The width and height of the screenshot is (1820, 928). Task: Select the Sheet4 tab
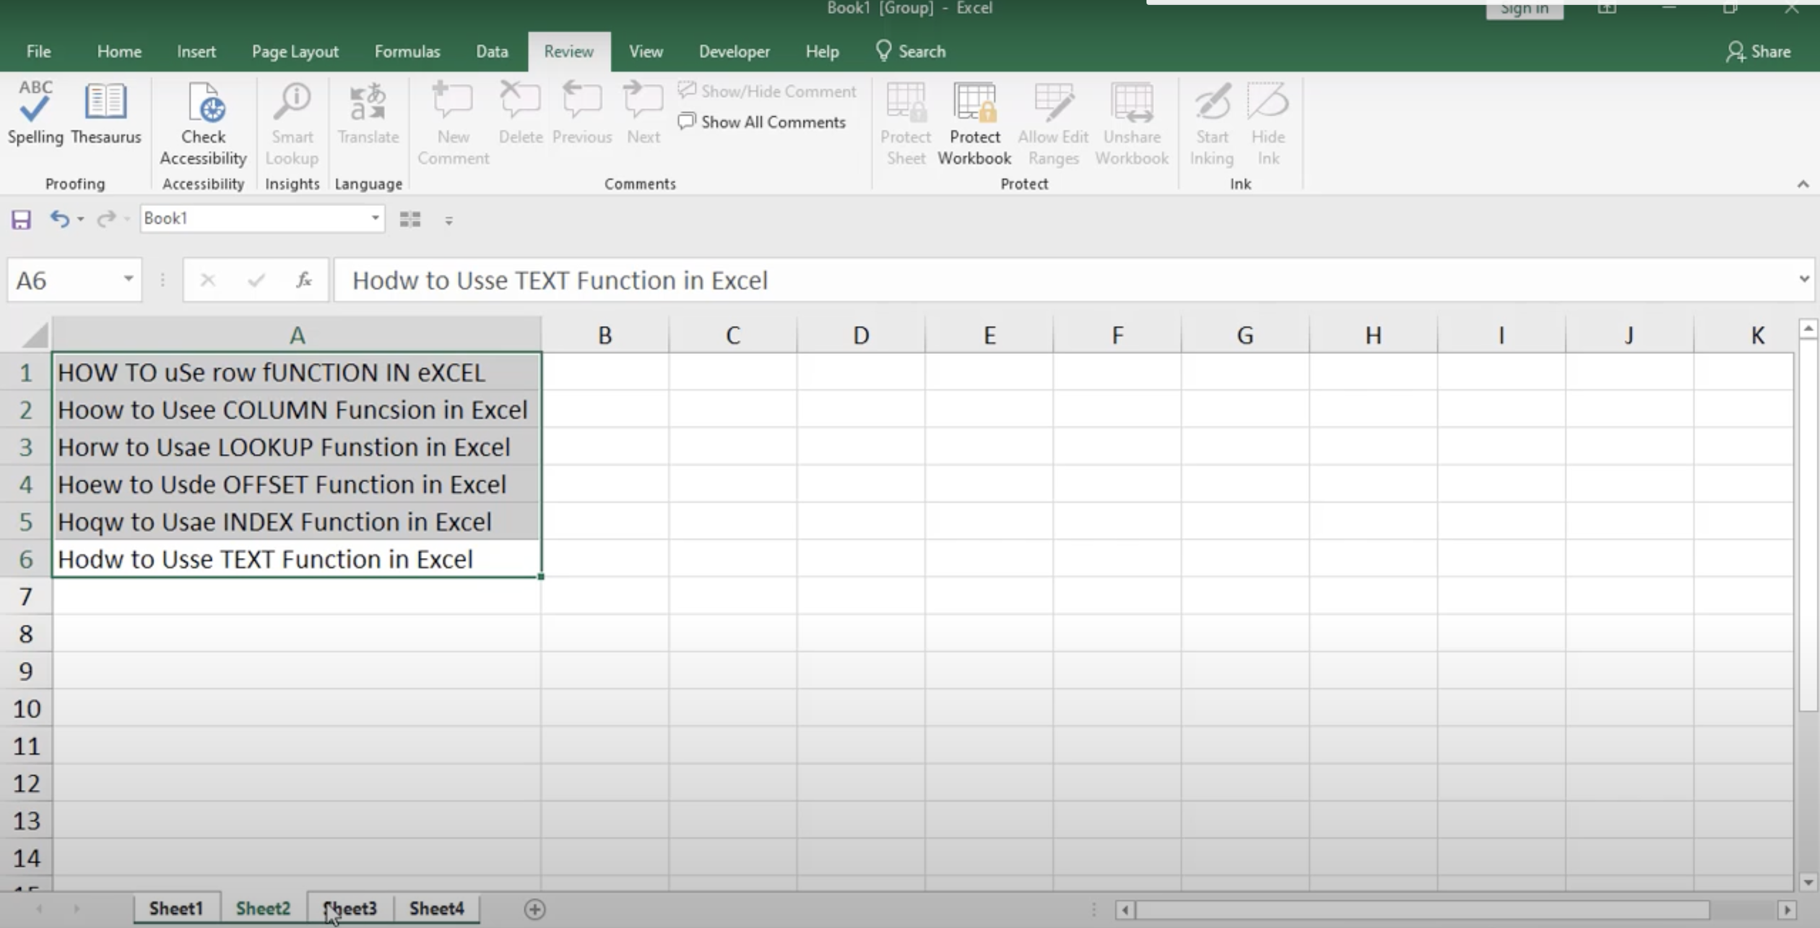pos(436,908)
